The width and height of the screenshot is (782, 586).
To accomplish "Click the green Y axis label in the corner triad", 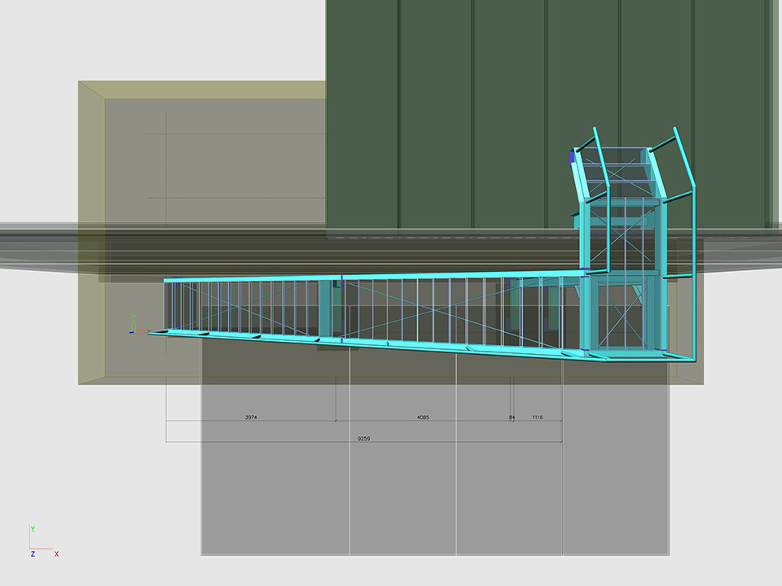I will 33,529.
